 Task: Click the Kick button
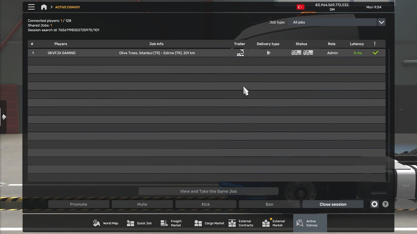tap(206, 204)
